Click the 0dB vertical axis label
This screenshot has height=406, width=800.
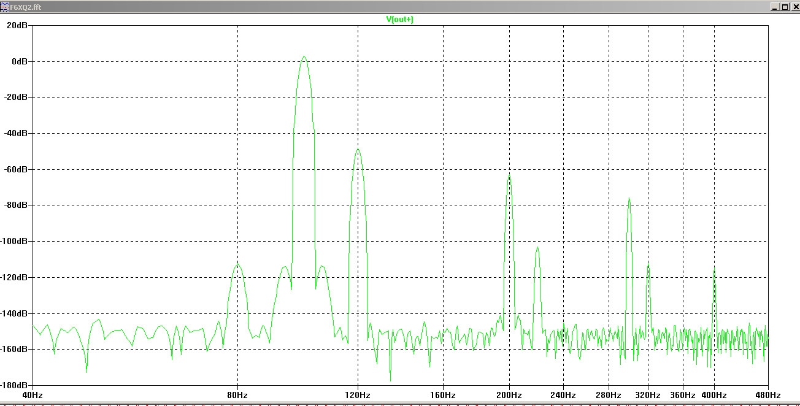click(x=18, y=61)
